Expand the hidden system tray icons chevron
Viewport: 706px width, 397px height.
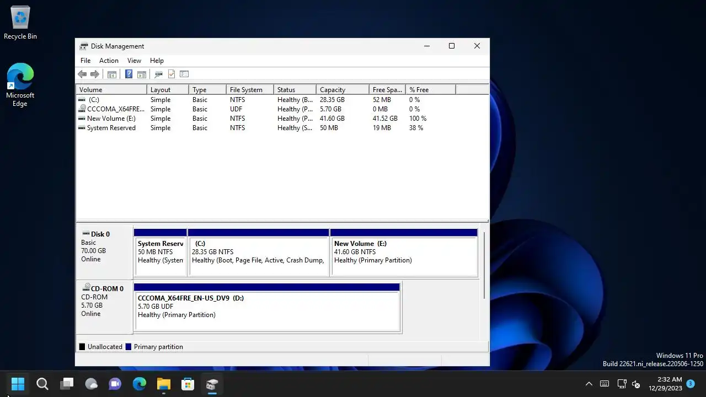click(589, 384)
